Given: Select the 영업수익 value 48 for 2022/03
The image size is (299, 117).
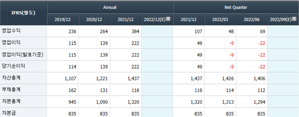Looking at the screenshot, I should (231, 32).
